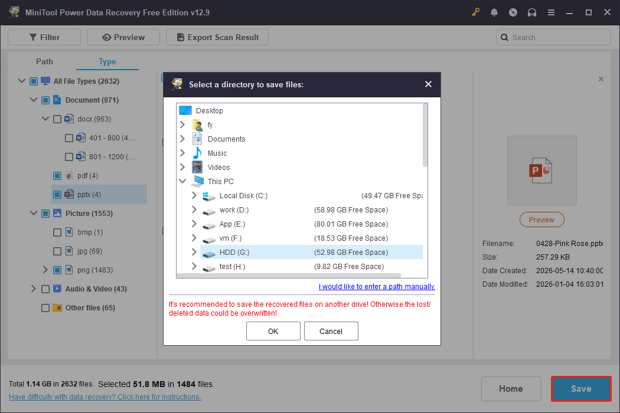Viewport: 620px width, 413px height.
Task: Collapse the Document (971) node
Action: (34, 100)
